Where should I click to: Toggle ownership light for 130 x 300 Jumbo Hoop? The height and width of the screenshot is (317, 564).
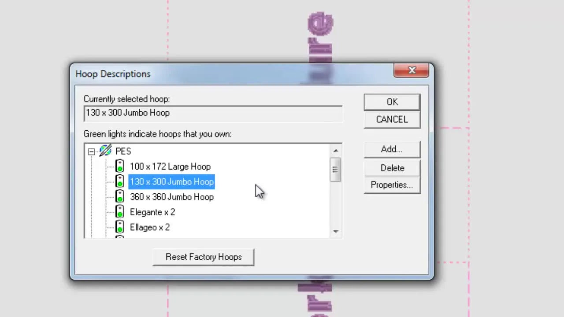click(x=119, y=182)
